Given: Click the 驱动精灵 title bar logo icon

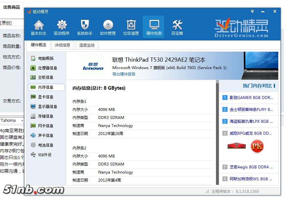Looking at the screenshot, I should click(x=29, y=12).
